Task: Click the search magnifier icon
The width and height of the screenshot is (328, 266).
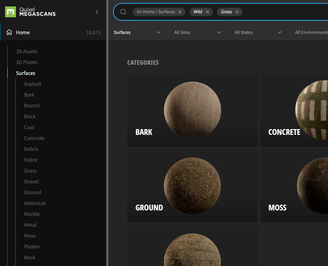Action: (x=123, y=12)
